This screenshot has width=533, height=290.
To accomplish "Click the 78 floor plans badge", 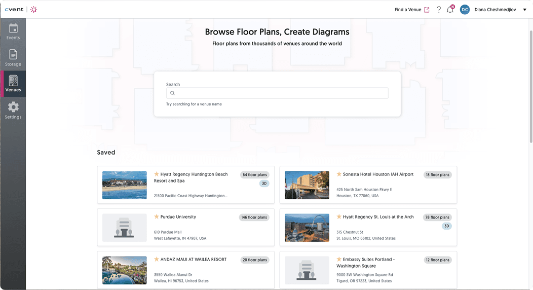I will [437, 217].
